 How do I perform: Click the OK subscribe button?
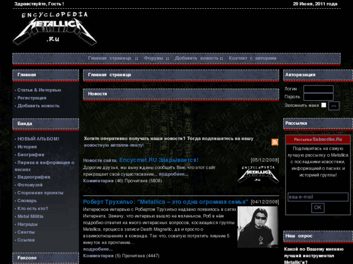tap(318, 208)
